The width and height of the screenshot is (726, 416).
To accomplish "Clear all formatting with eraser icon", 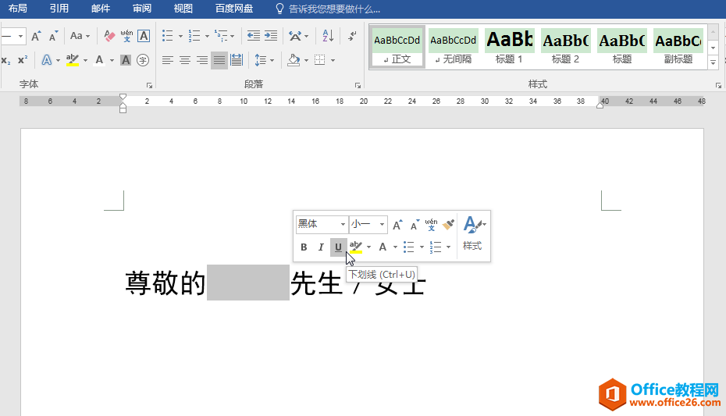I will 109,36.
